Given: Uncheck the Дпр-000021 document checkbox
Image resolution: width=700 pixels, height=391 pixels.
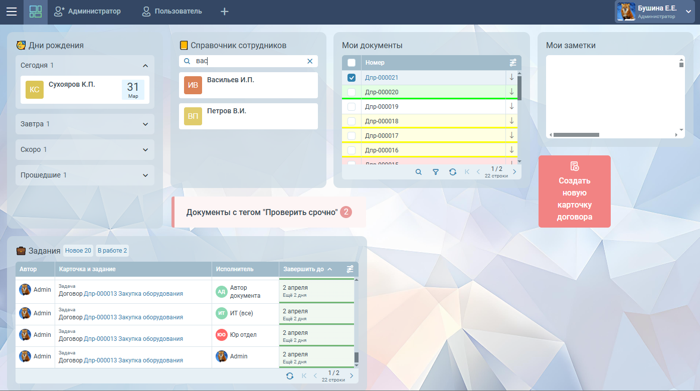Looking at the screenshot, I should (352, 78).
